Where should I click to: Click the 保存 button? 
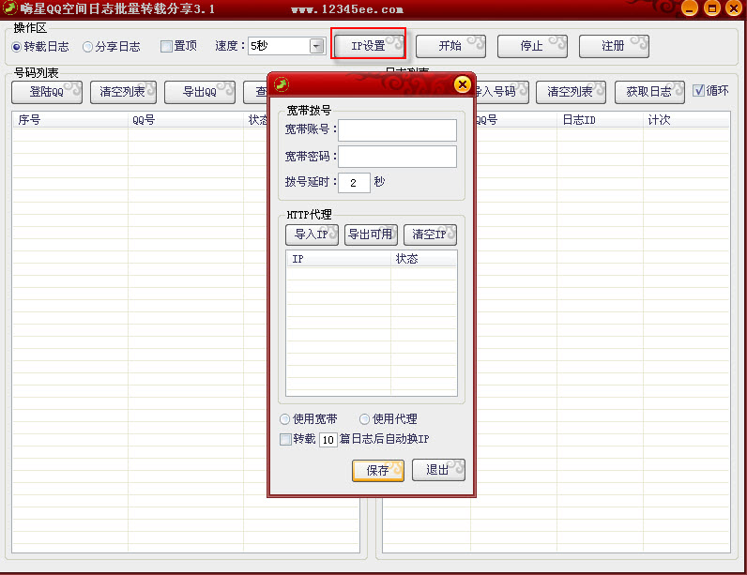(378, 471)
